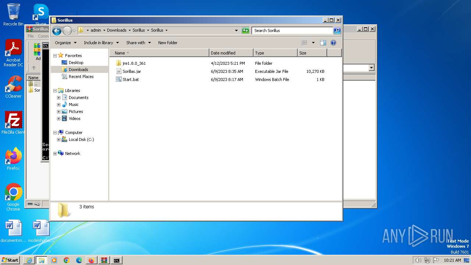Open File menu in WinRAR window
471x265 pixels.
31,36
